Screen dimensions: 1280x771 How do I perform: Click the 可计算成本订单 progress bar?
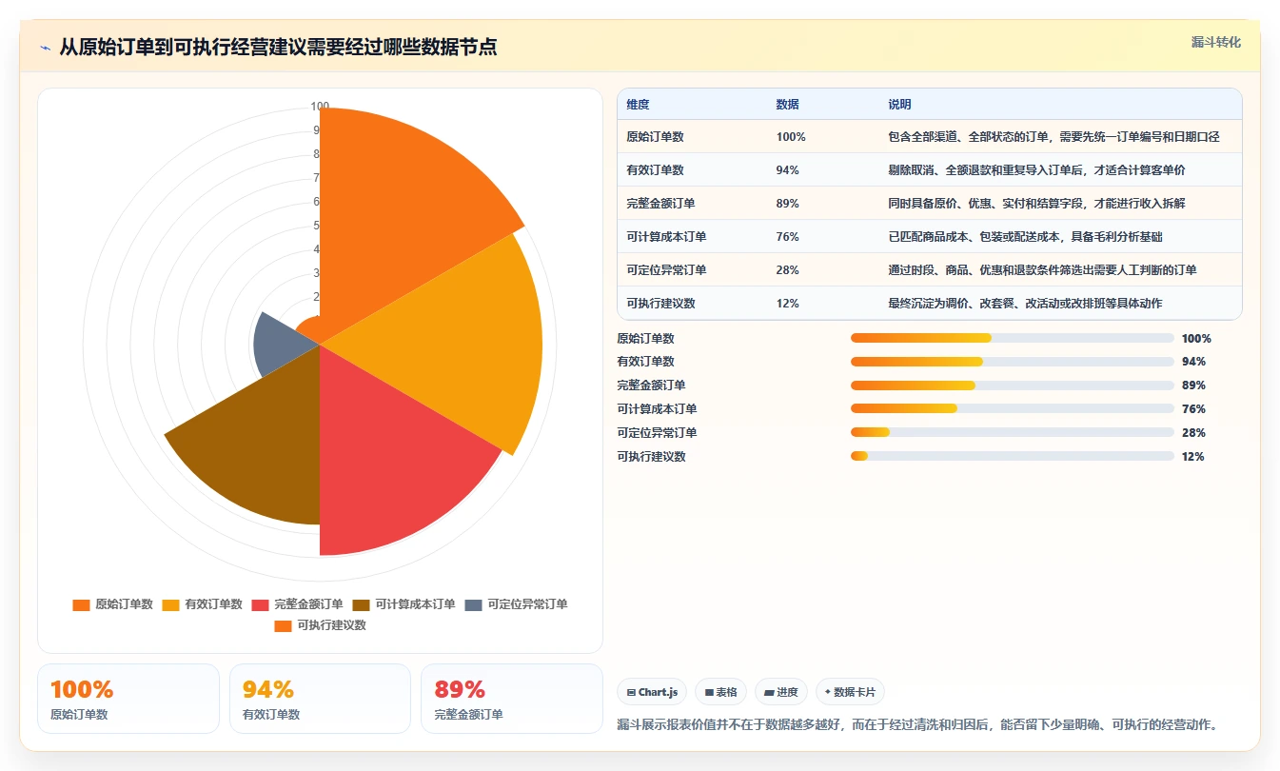coord(1012,409)
